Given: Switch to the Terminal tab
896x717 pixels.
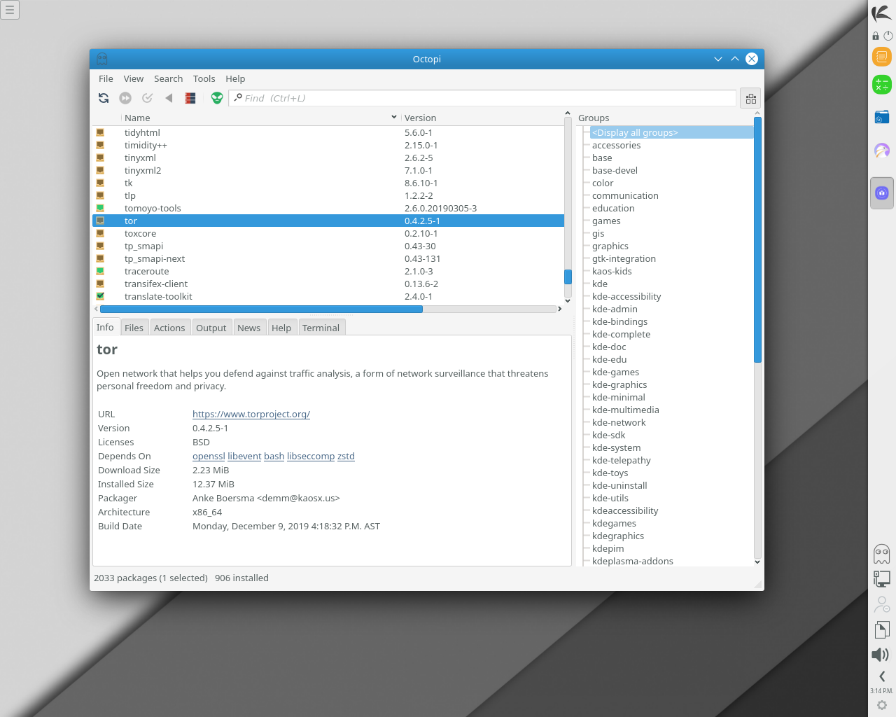Looking at the screenshot, I should [321, 328].
